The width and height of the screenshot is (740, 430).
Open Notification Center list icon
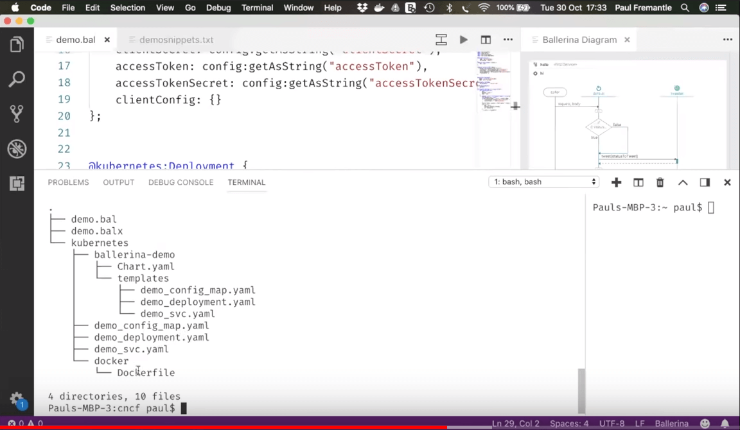(x=721, y=8)
